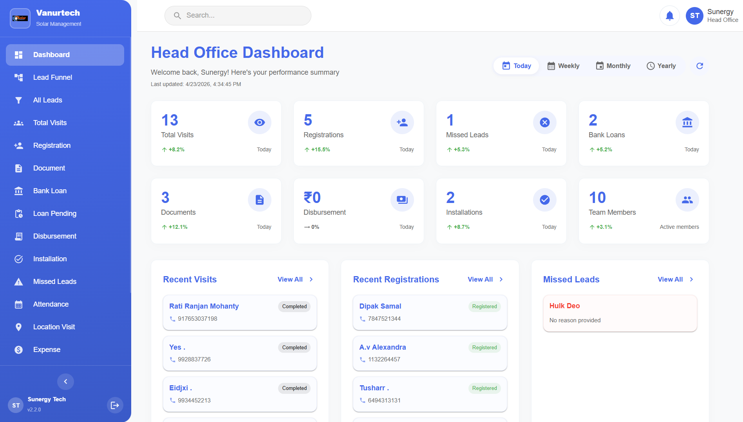743x422 pixels.
Task: Switch to the Yearly period tab
Action: (661, 66)
